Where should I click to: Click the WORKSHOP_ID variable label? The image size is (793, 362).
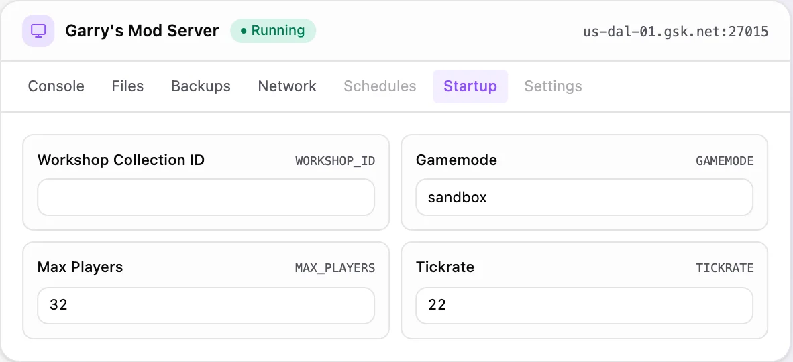coord(335,161)
